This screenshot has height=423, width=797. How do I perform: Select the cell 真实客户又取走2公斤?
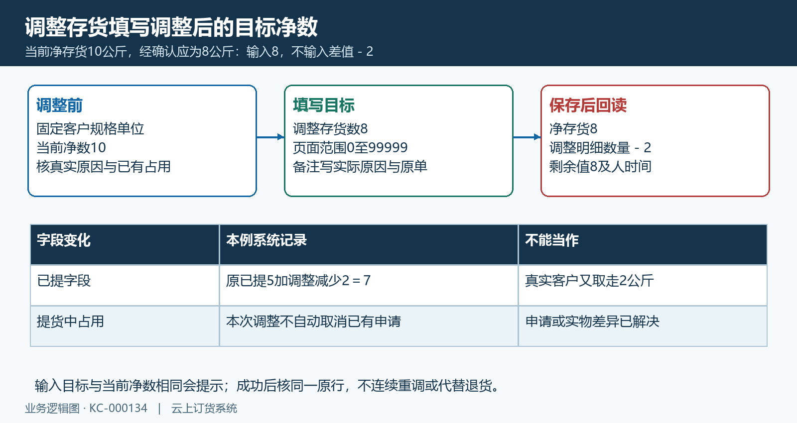pyautogui.click(x=643, y=286)
